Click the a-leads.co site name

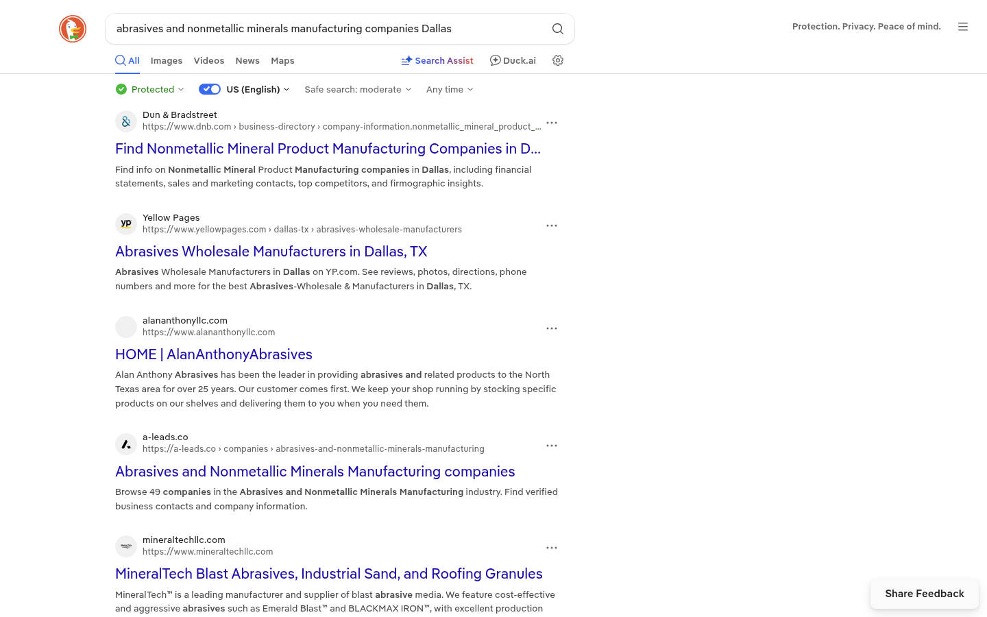165,437
